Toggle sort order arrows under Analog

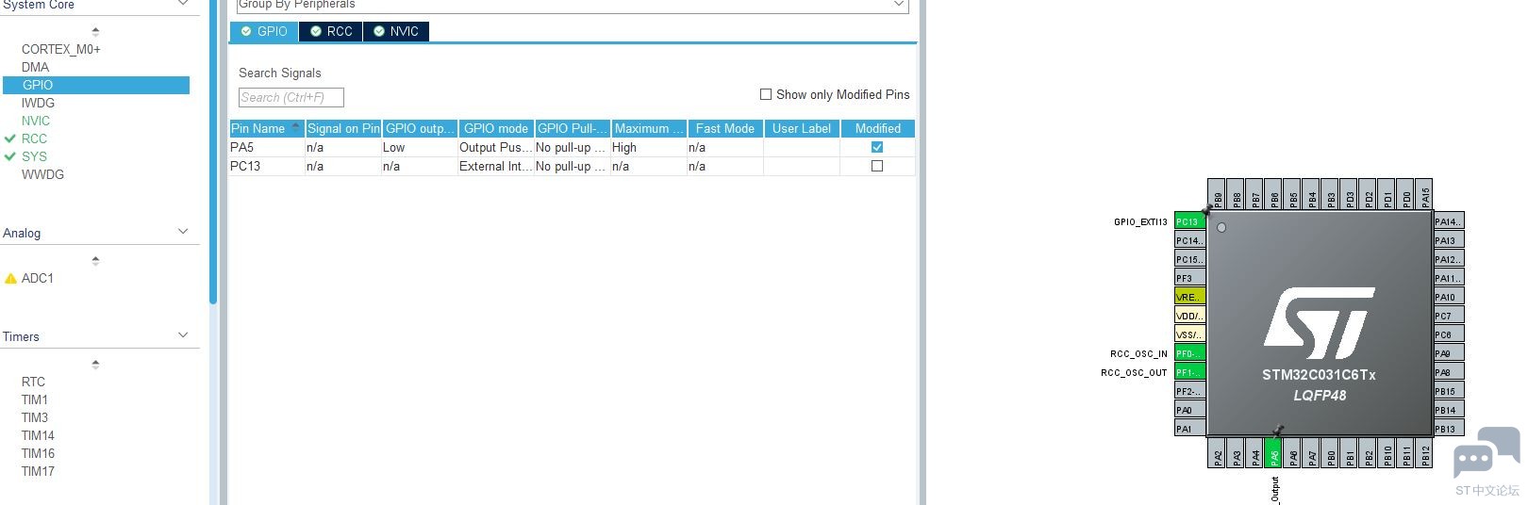point(95,260)
